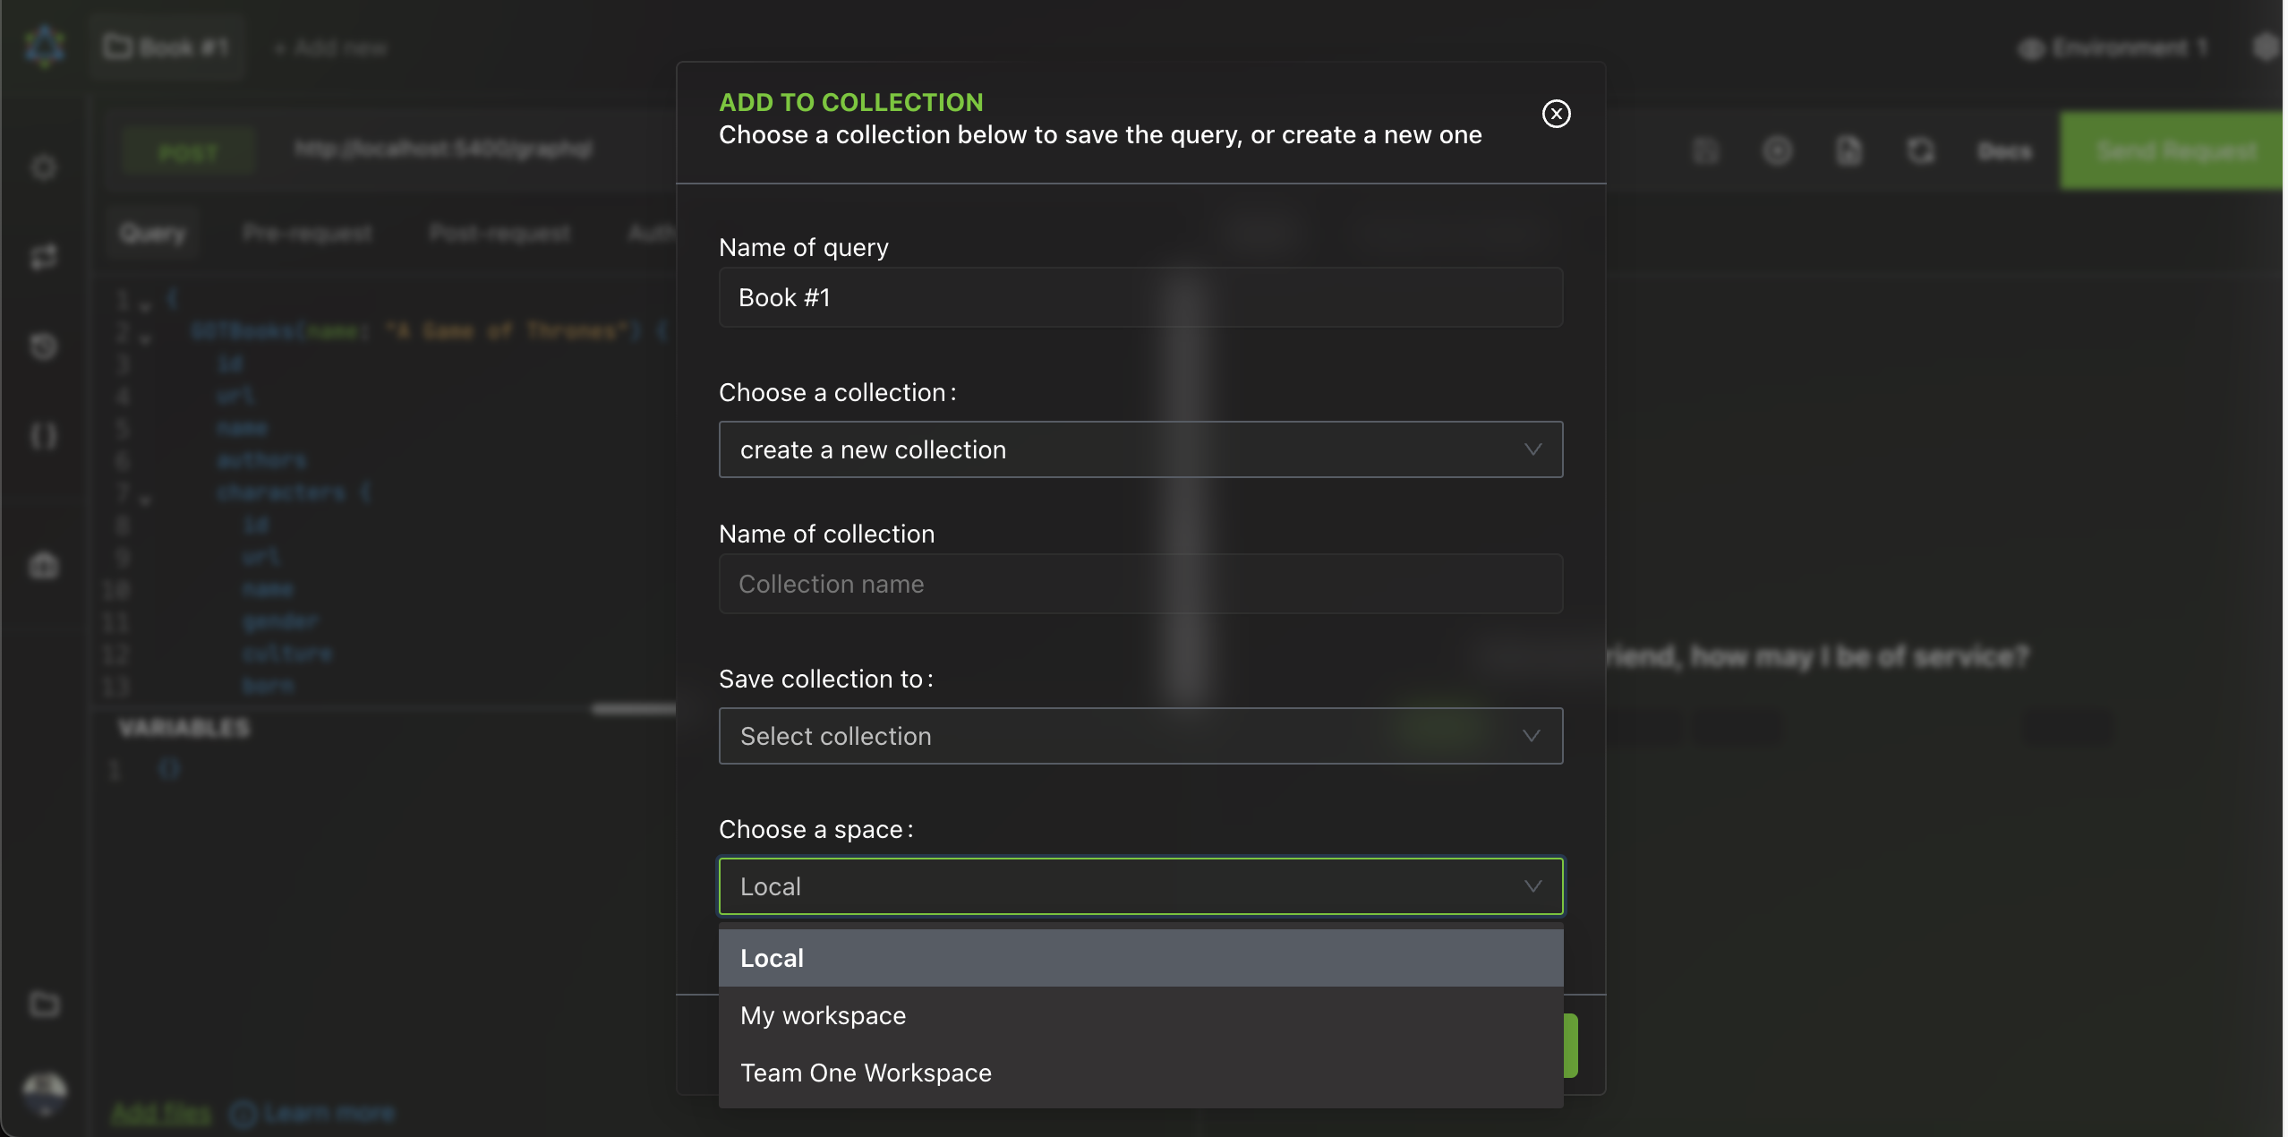Screen dimensions: 2288x1137
Task: Switch to the Pre-request tab
Action: tap(307, 234)
